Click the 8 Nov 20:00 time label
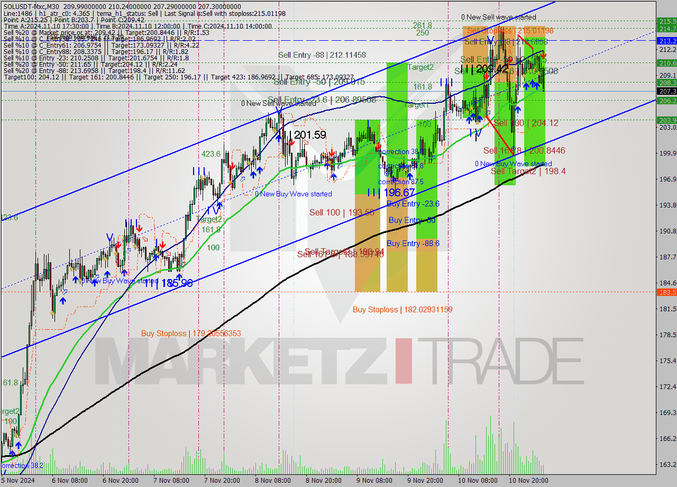 (x=324, y=481)
